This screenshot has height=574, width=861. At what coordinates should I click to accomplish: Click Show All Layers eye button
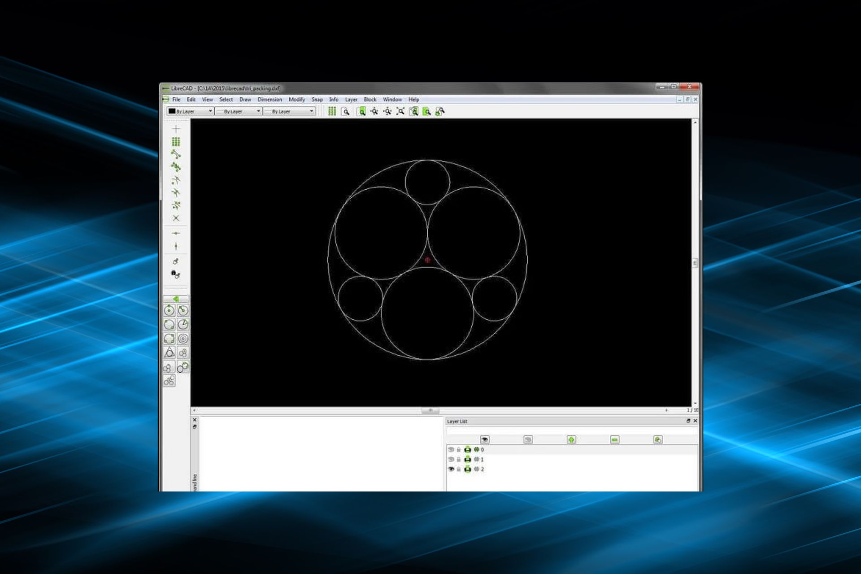pyautogui.click(x=485, y=439)
